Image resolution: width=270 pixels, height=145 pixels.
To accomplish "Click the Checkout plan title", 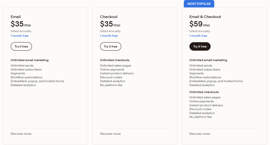I will 109,17.
